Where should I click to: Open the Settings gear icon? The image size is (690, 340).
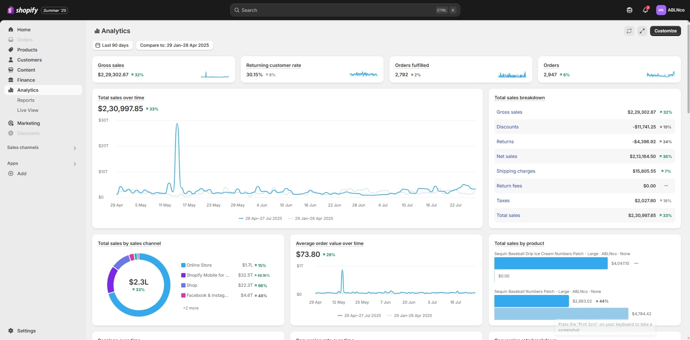(x=11, y=331)
